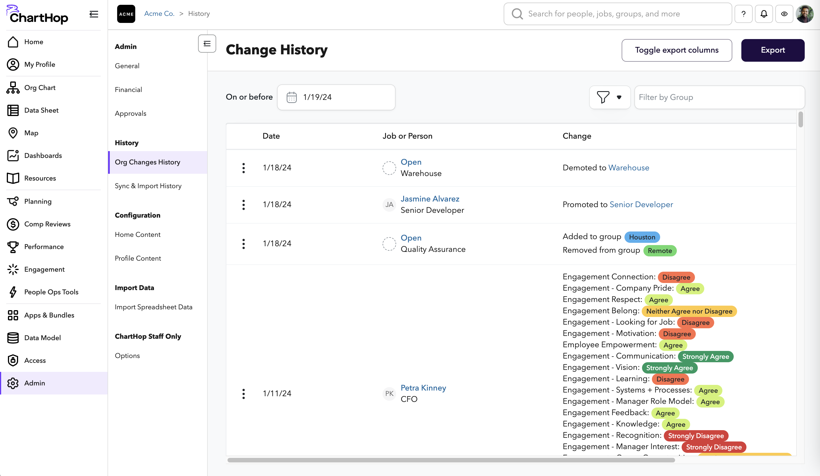The width and height of the screenshot is (820, 476).
Task: Click the Filter by Group field
Action: 719,97
